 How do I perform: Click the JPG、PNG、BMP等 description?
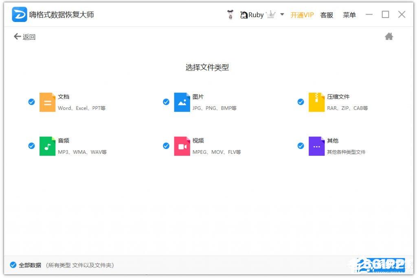[x=214, y=108]
